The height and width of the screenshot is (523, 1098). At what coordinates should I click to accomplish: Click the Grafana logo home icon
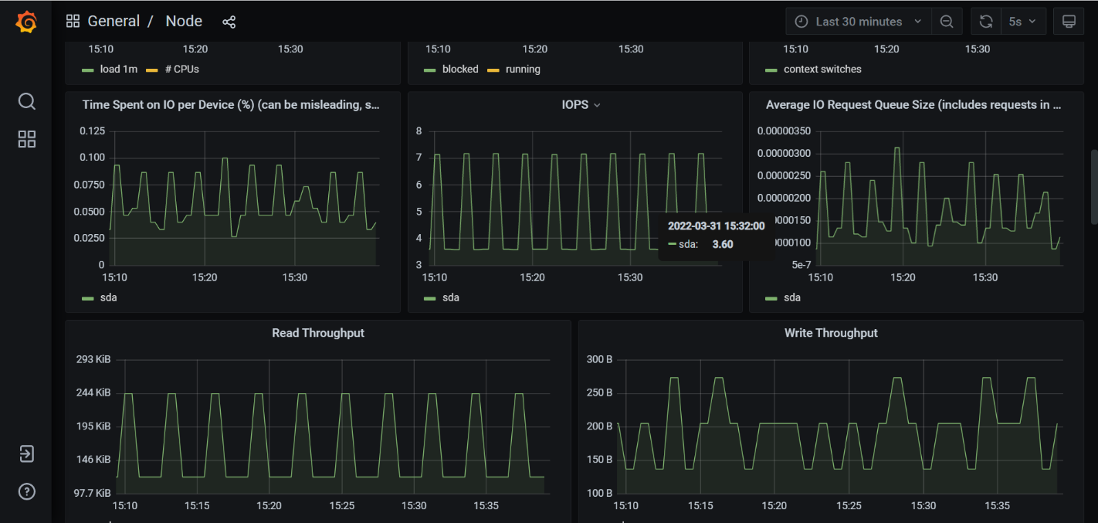(26, 22)
